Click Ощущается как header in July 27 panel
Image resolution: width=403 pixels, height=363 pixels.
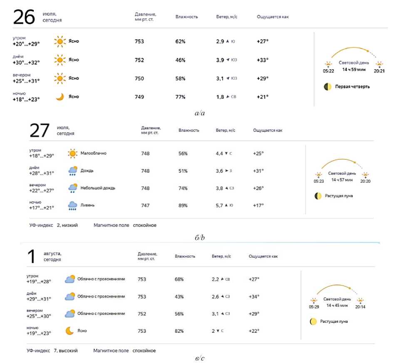coord(267,130)
